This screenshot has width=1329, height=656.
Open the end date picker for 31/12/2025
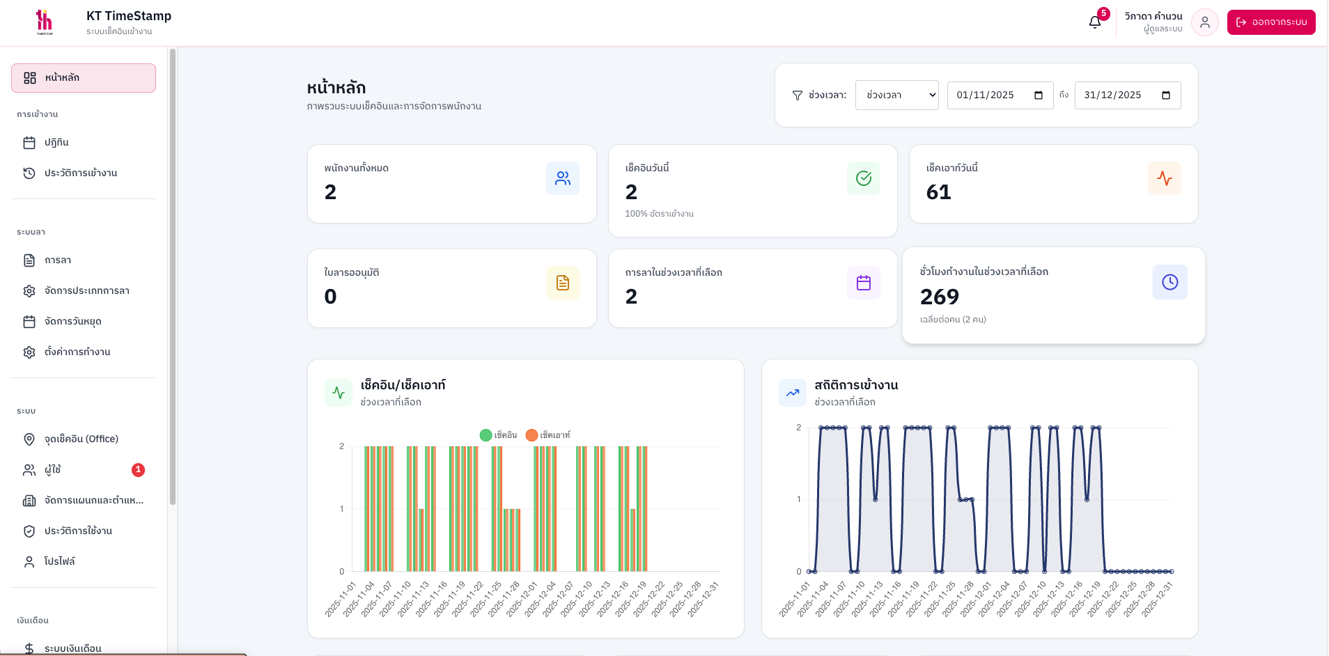coord(1166,95)
